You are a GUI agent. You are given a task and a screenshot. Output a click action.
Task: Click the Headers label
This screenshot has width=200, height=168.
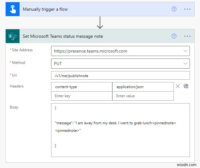pos(17,86)
